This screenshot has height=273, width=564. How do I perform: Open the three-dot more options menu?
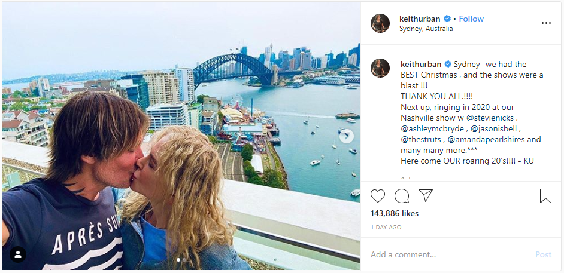click(546, 23)
